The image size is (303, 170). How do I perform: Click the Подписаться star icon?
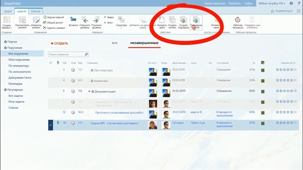(x=273, y=11)
